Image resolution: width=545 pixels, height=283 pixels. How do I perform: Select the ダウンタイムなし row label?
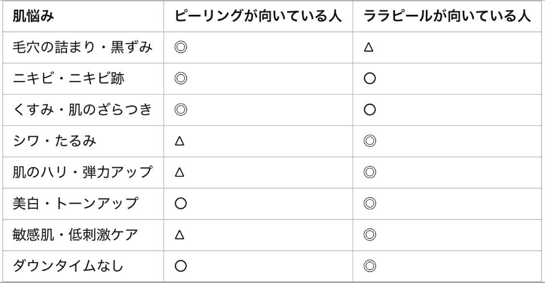point(68,266)
